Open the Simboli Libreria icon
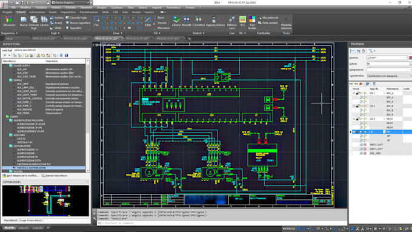 [x=176, y=21]
